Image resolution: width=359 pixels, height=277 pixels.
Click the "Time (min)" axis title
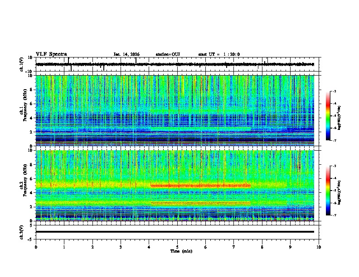pyautogui.click(x=181, y=251)
